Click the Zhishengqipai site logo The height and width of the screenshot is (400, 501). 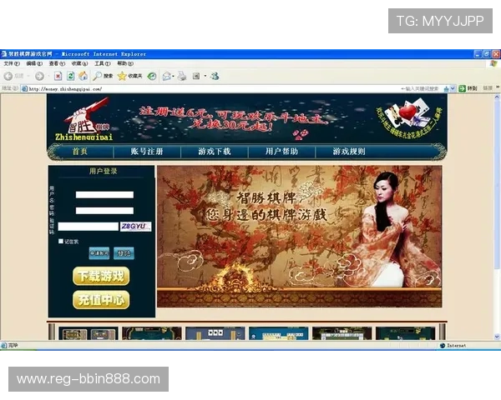click(84, 120)
